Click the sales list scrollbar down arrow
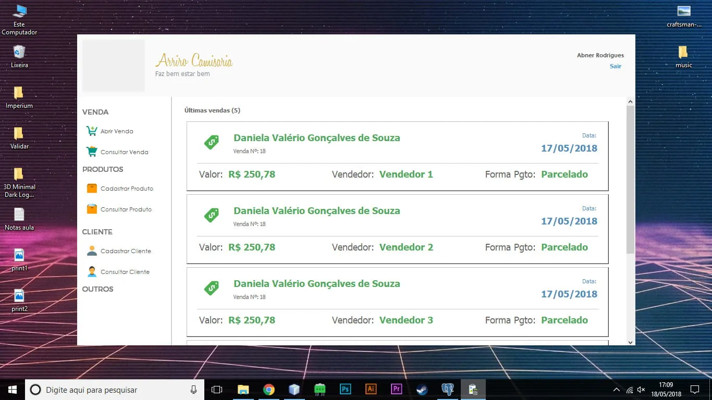The height and width of the screenshot is (400, 712). 630,342
